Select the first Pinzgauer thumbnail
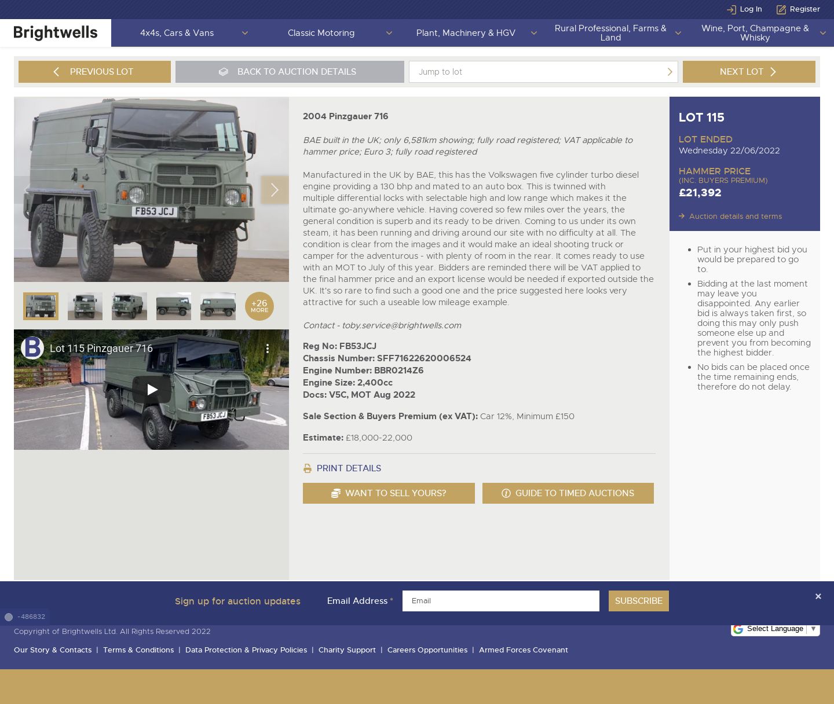 click(x=41, y=306)
